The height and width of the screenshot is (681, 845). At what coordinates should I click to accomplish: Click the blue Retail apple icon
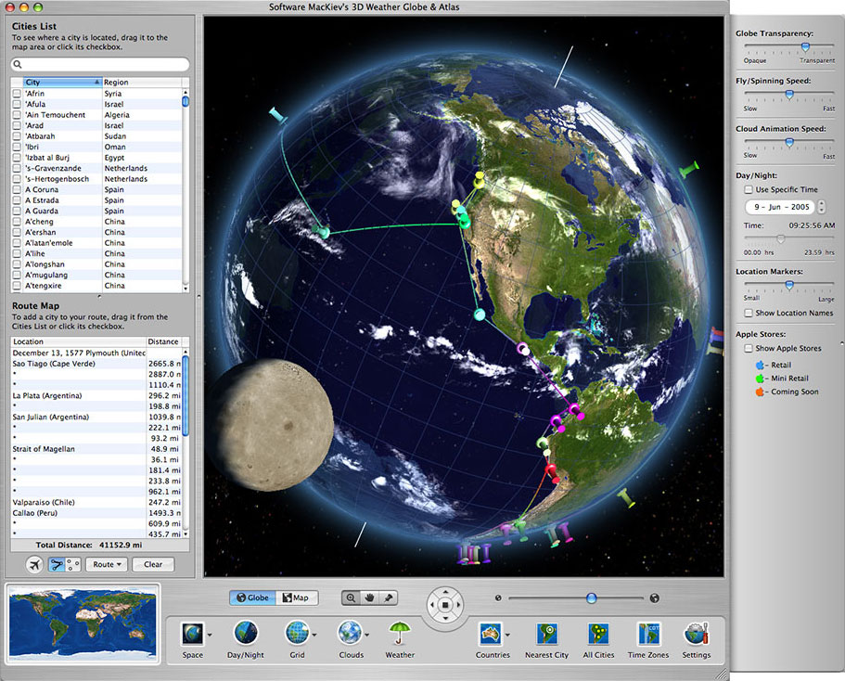pos(760,365)
